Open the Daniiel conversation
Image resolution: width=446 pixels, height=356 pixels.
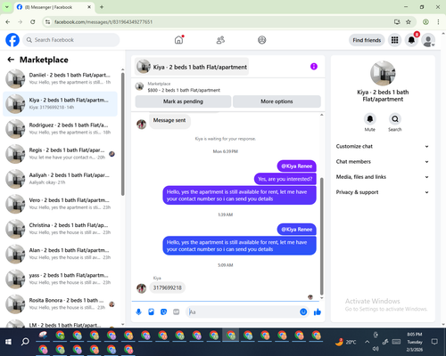coord(60,78)
